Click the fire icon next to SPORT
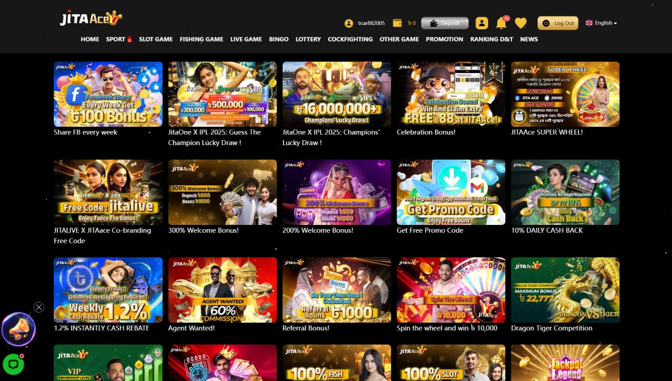 (130, 40)
